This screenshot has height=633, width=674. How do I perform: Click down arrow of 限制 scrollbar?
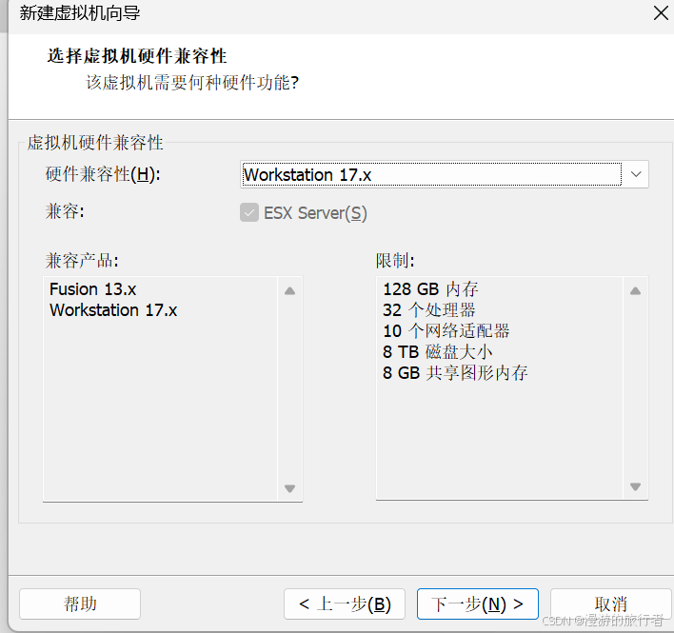(x=635, y=486)
